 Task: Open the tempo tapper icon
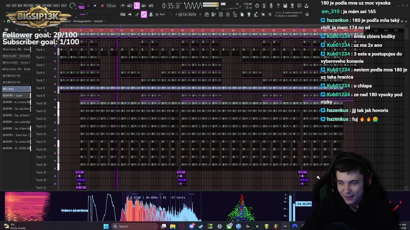[x=256, y=14]
